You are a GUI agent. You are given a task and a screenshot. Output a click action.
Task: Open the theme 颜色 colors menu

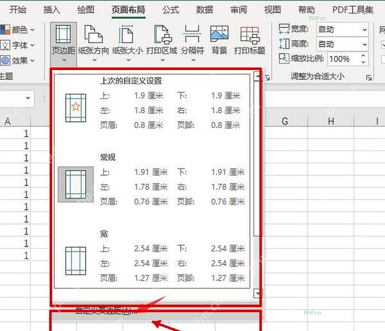pyautogui.click(x=17, y=30)
